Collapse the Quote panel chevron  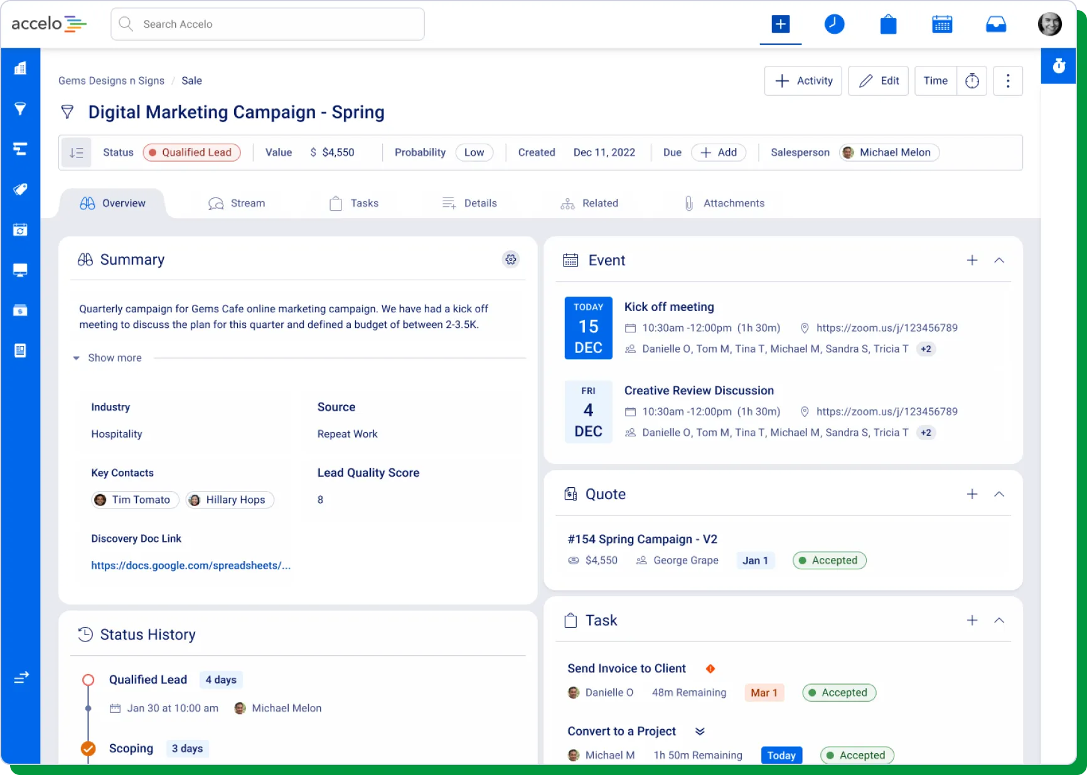(999, 494)
